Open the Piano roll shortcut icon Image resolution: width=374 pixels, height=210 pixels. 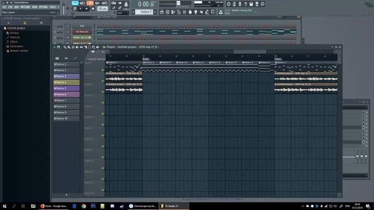173,12
